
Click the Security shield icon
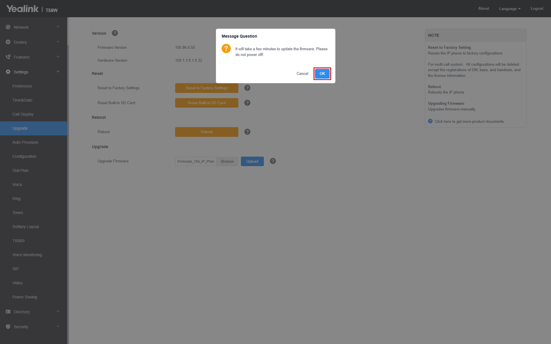(x=8, y=326)
